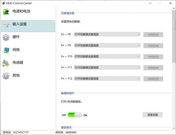
Task: Click 详细信息 button for Fn + F11
Action: [153, 68]
